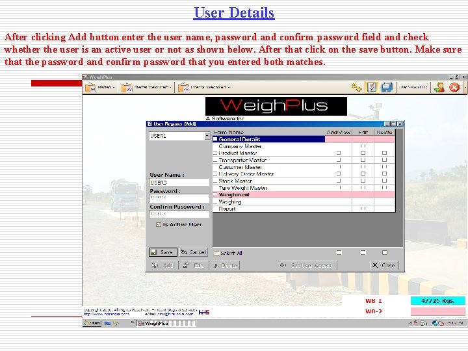Click the disabled Edit button
468x351 pixels.
point(194,265)
